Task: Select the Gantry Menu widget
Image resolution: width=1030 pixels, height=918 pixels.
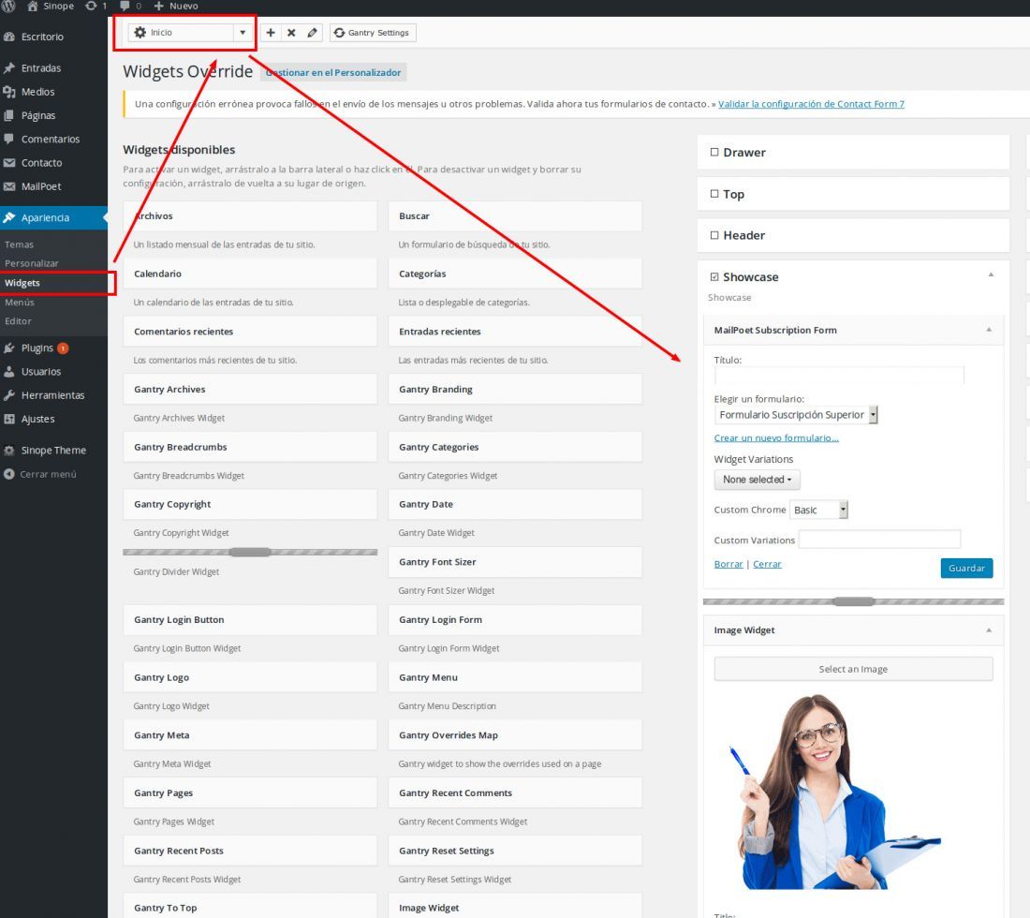Action: [x=515, y=677]
